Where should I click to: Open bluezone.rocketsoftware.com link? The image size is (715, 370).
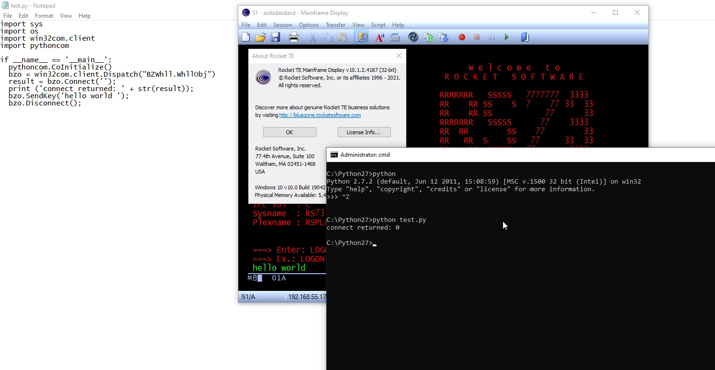pos(320,115)
